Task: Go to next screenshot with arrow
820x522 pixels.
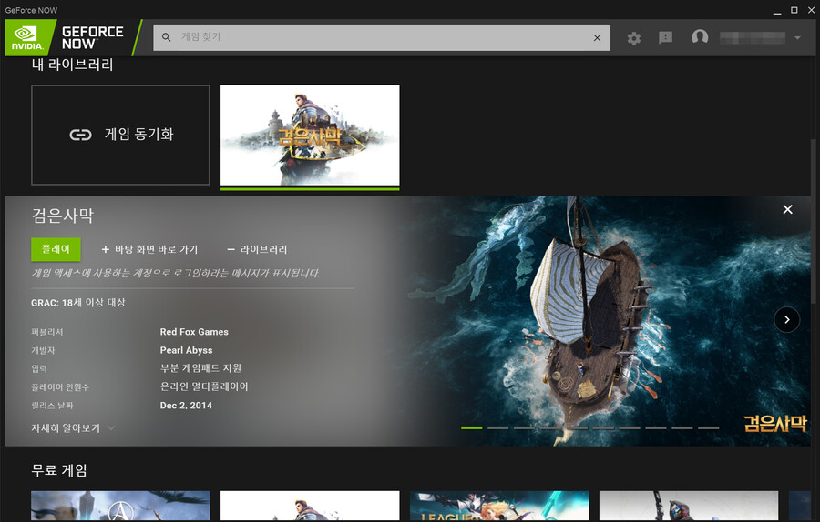Action: [x=787, y=319]
